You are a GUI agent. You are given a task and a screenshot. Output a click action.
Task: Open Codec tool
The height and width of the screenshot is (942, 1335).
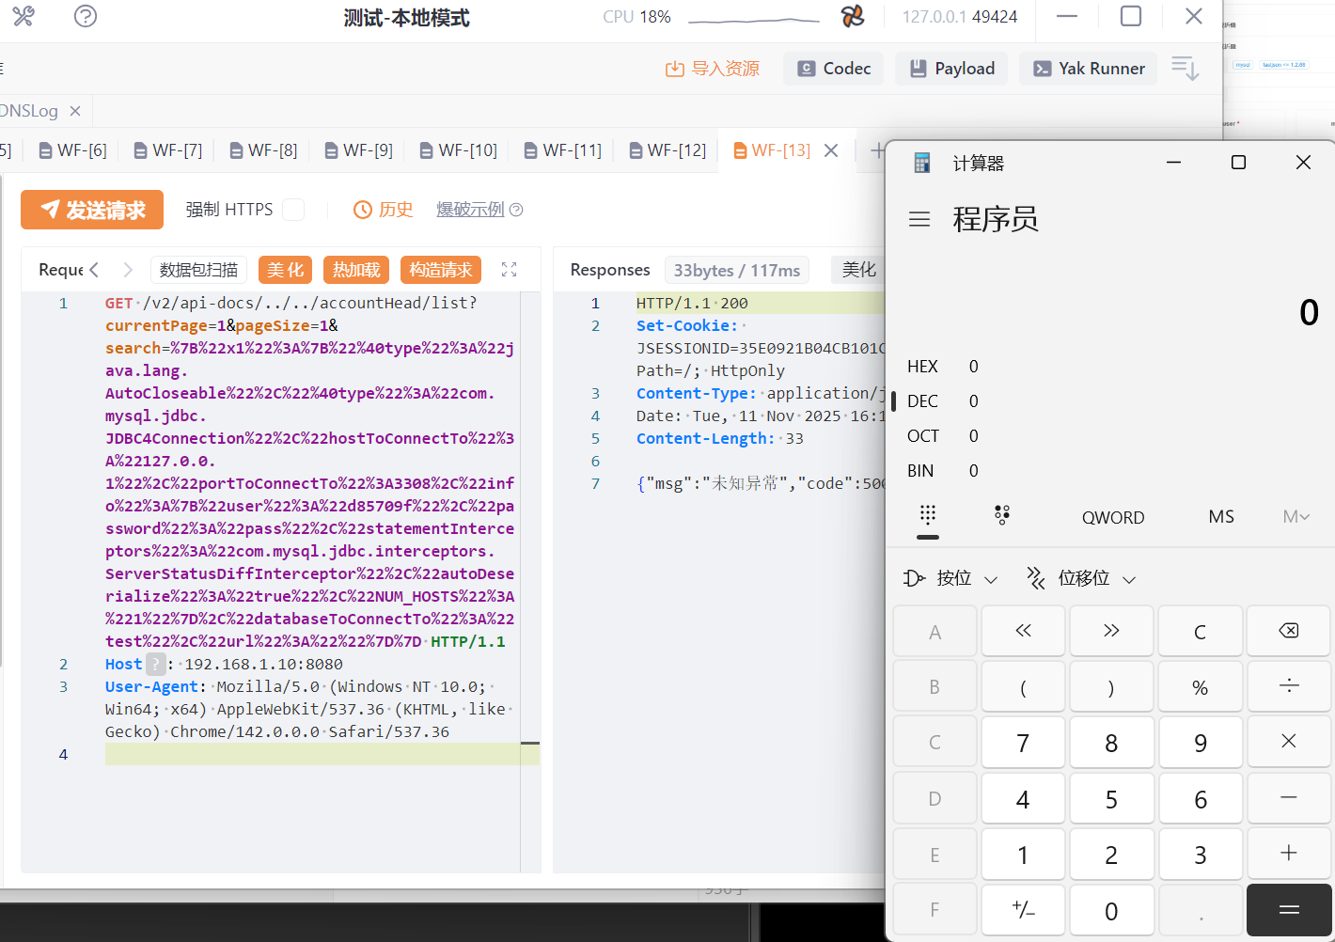point(834,69)
